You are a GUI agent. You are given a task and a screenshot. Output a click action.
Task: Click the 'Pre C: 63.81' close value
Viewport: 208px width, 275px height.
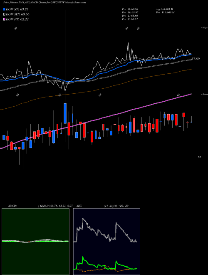(130, 19)
